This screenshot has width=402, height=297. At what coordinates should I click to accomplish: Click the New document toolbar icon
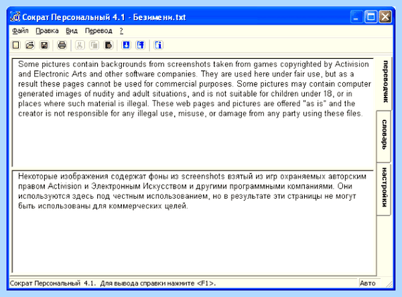coord(16,45)
